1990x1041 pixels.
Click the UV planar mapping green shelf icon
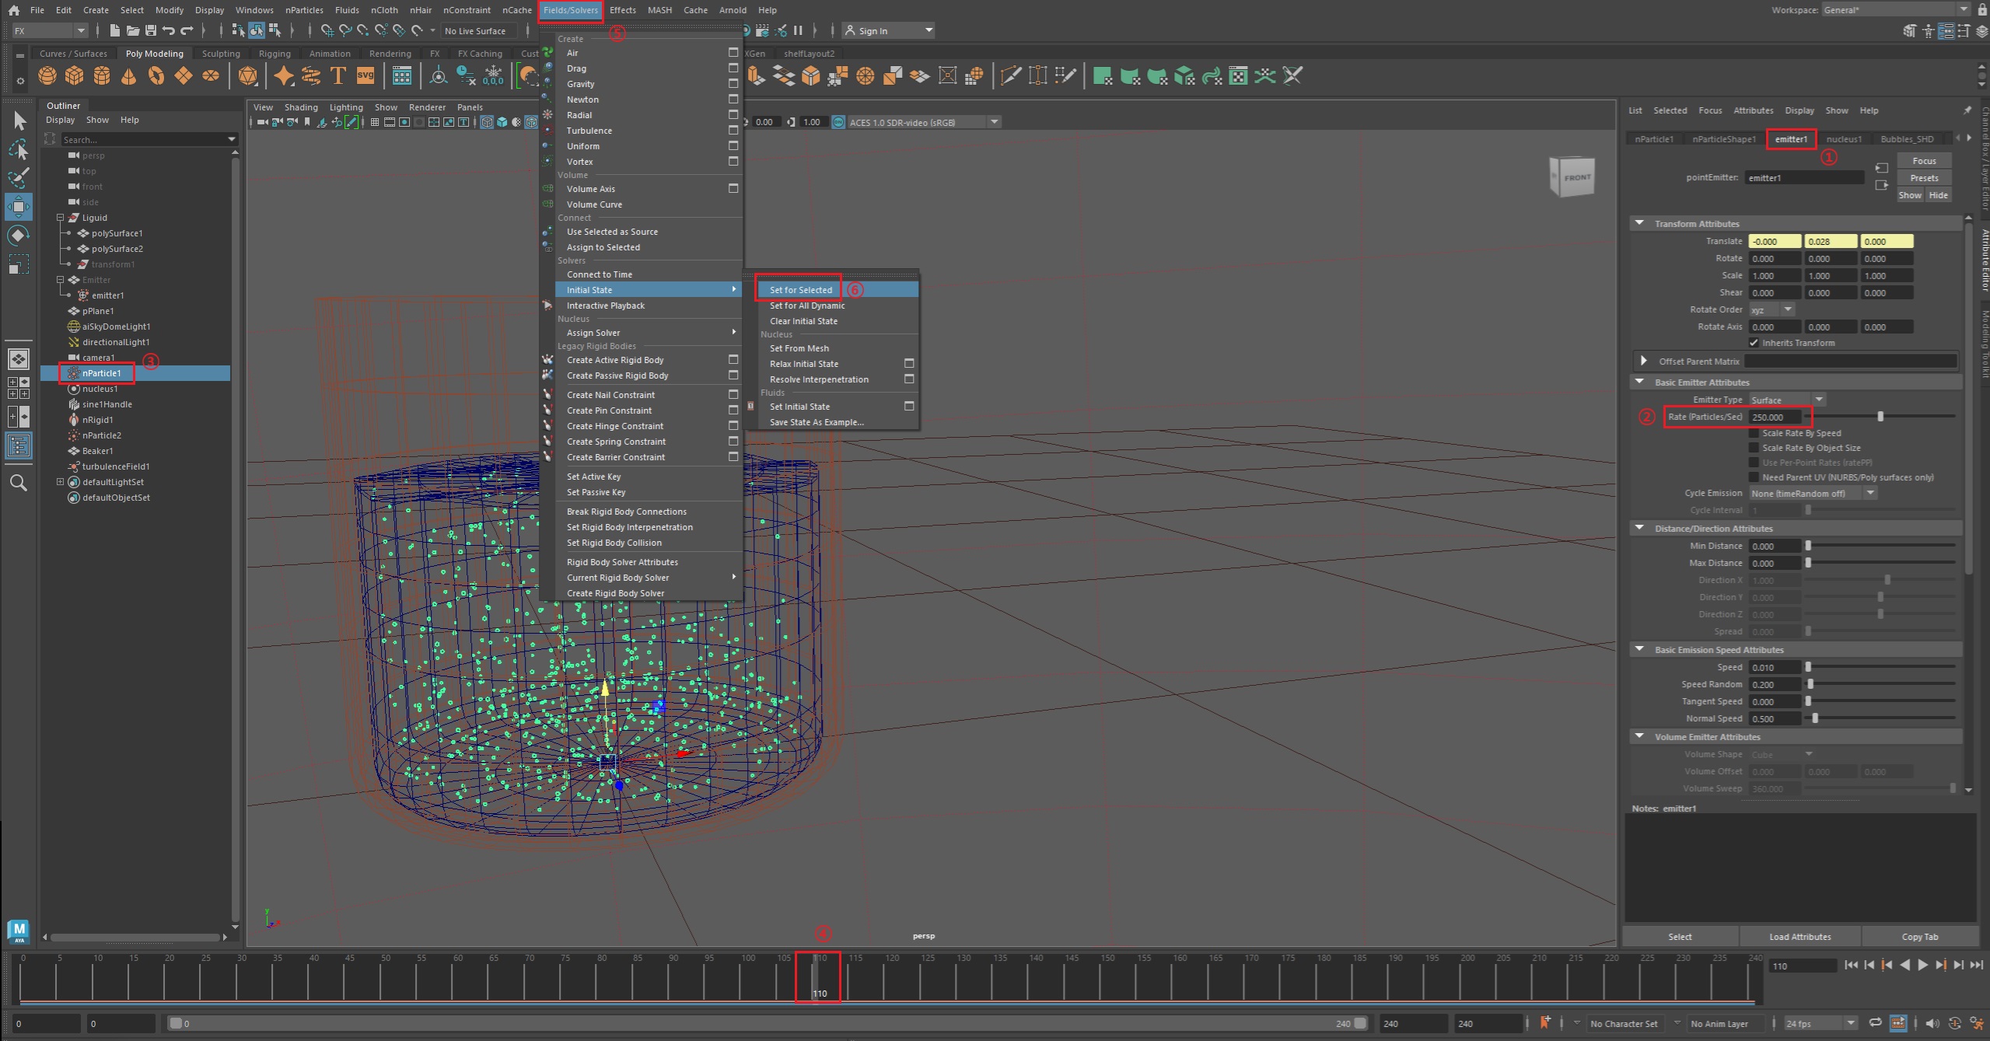(1102, 75)
